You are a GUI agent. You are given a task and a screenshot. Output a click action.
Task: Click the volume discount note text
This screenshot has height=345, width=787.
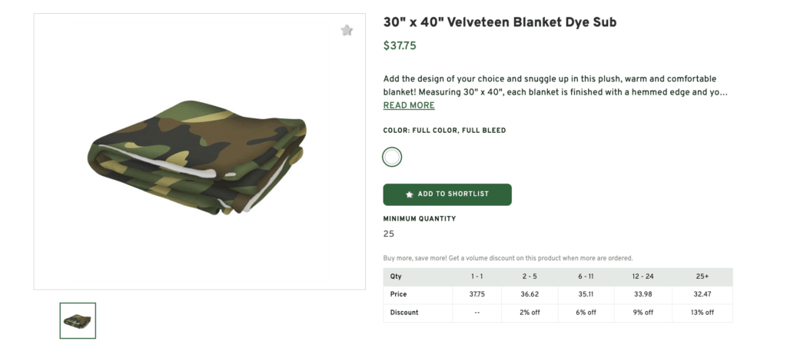coord(507,258)
